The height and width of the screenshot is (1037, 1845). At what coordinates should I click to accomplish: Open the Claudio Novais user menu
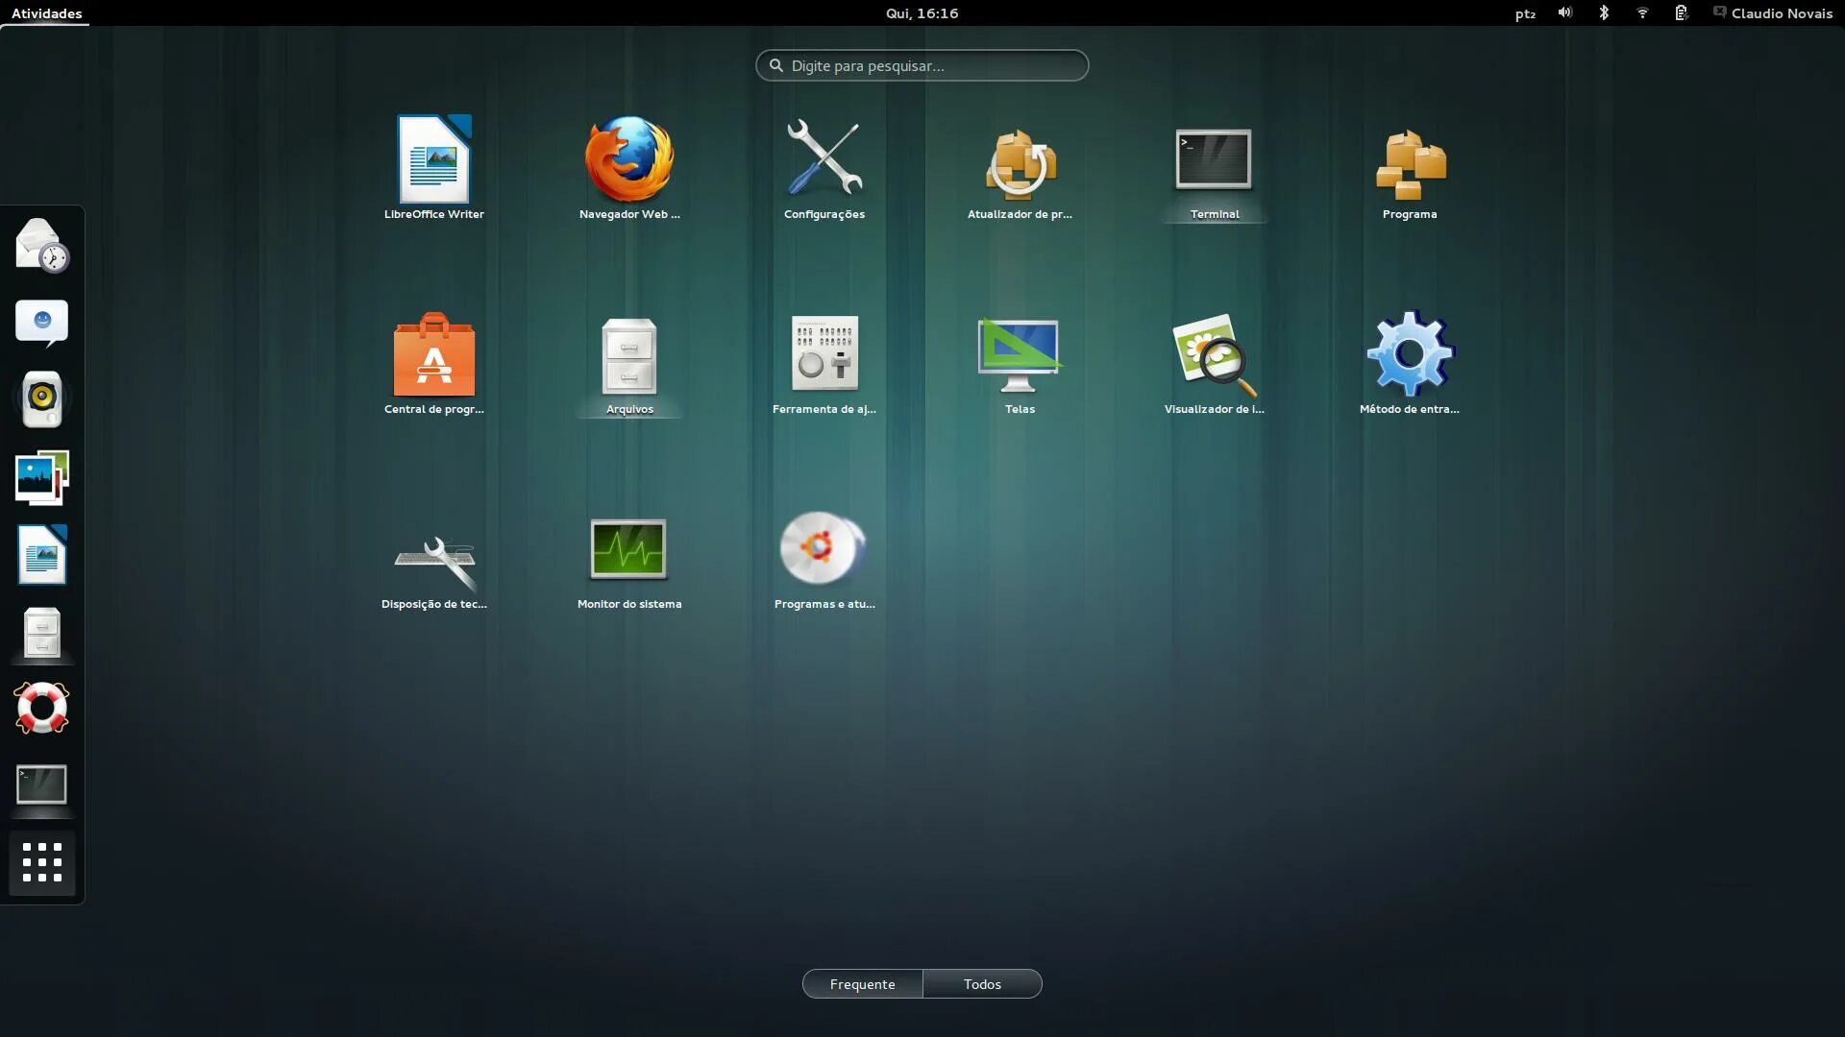coord(1783,13)
